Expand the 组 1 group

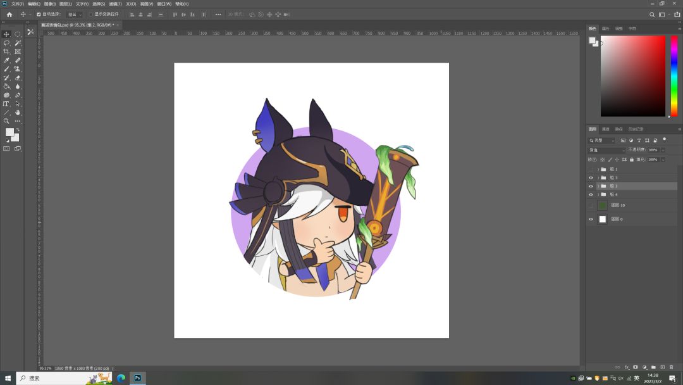(598, 169)
